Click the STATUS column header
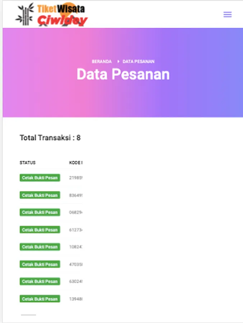Viewport: 243px width, 323px height. (x=28, y=163)
